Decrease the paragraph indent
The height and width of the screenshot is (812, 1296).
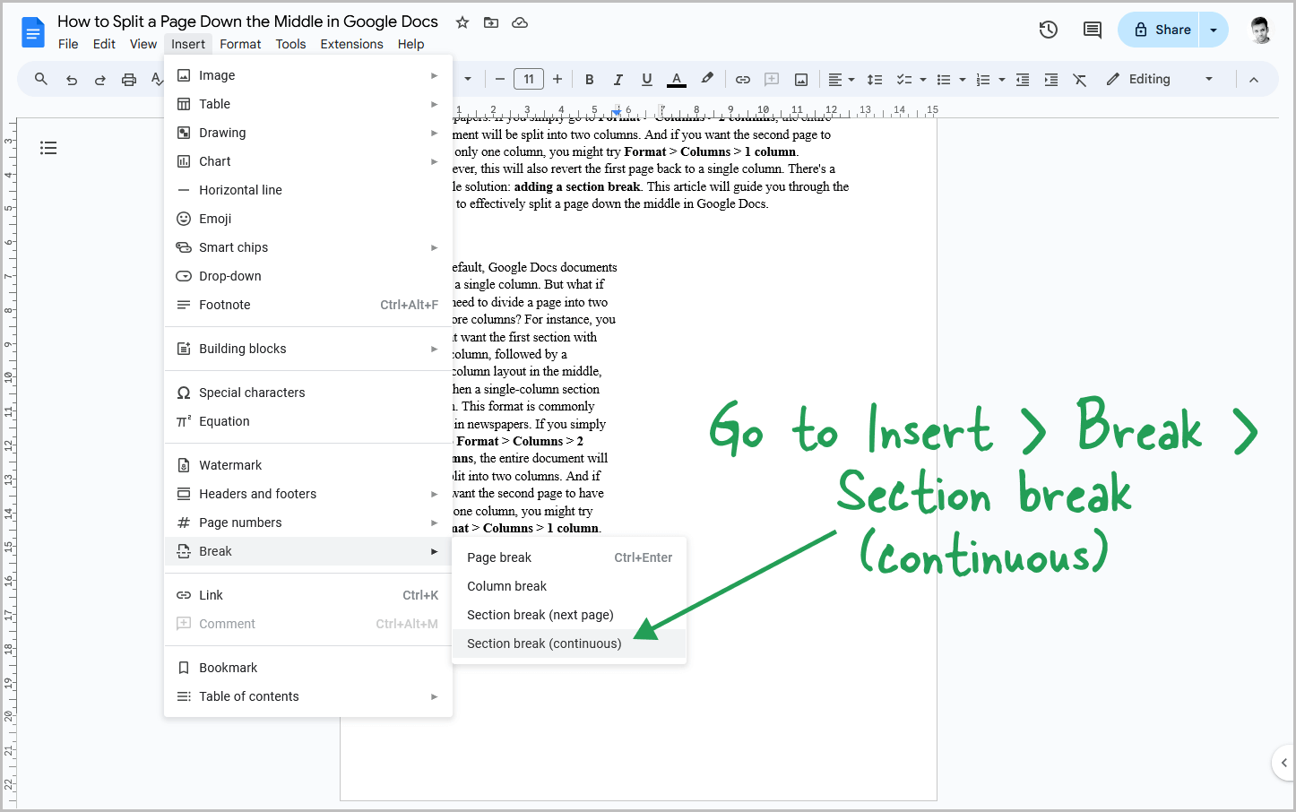(1023, 80)
